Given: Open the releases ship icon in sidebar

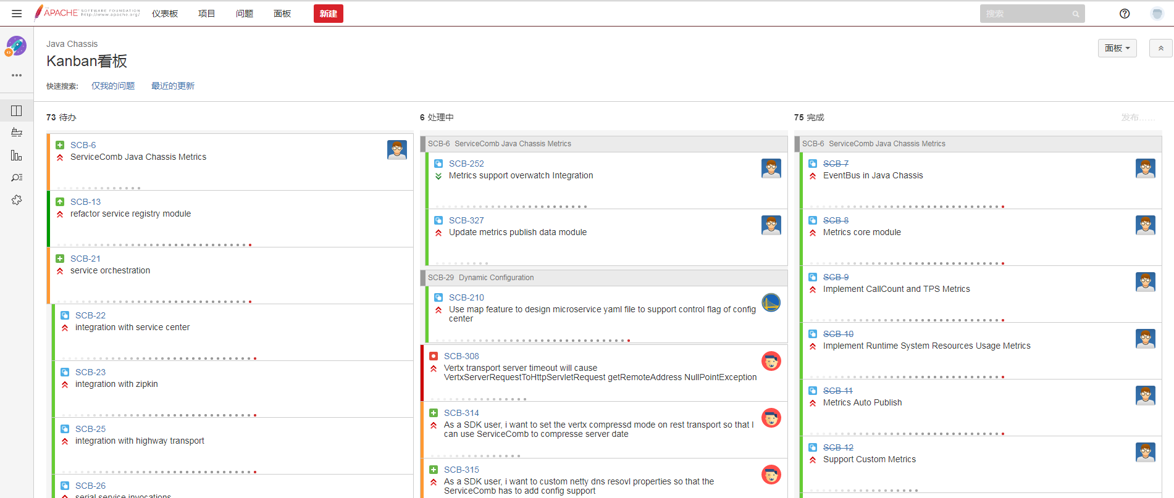Looking at the screenshot, I should click(17, 133).
